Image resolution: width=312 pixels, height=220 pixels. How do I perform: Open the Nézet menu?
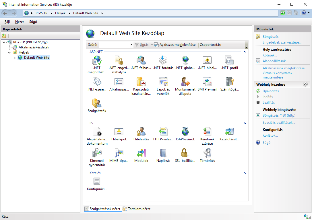pyautogui.click(x=20, y=22)
